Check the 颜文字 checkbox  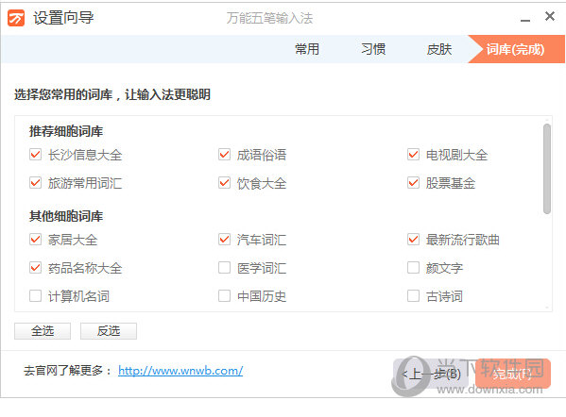(413, 268)
